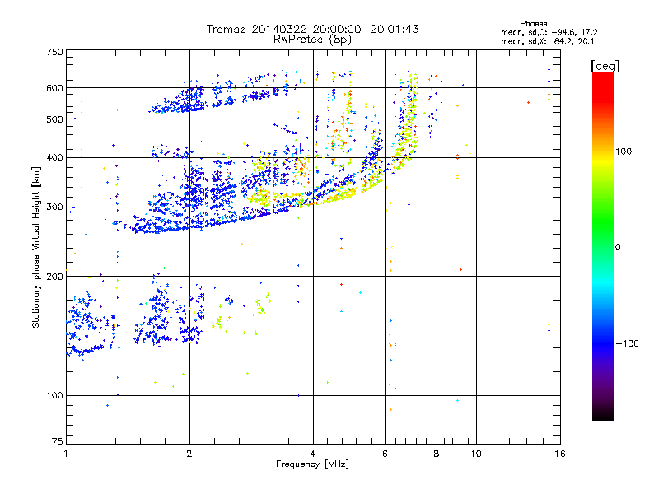Click the y-axis label '100'

pyautogui.click(x=55, y=396)
